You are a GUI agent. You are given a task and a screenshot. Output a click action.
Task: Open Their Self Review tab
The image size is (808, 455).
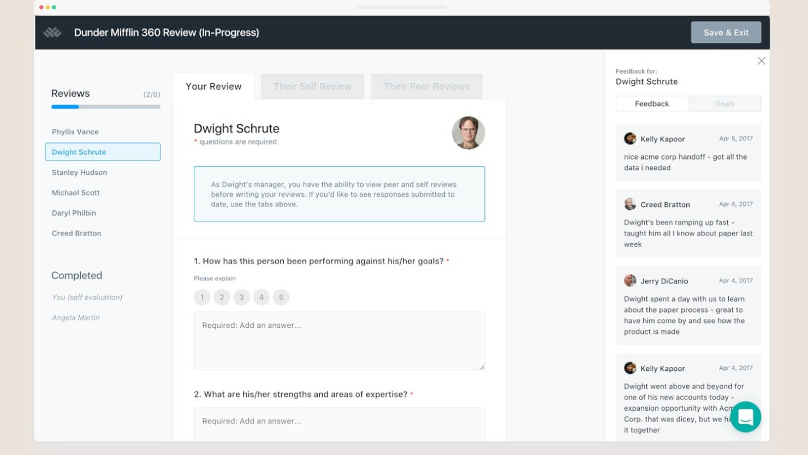pos(312,86)
